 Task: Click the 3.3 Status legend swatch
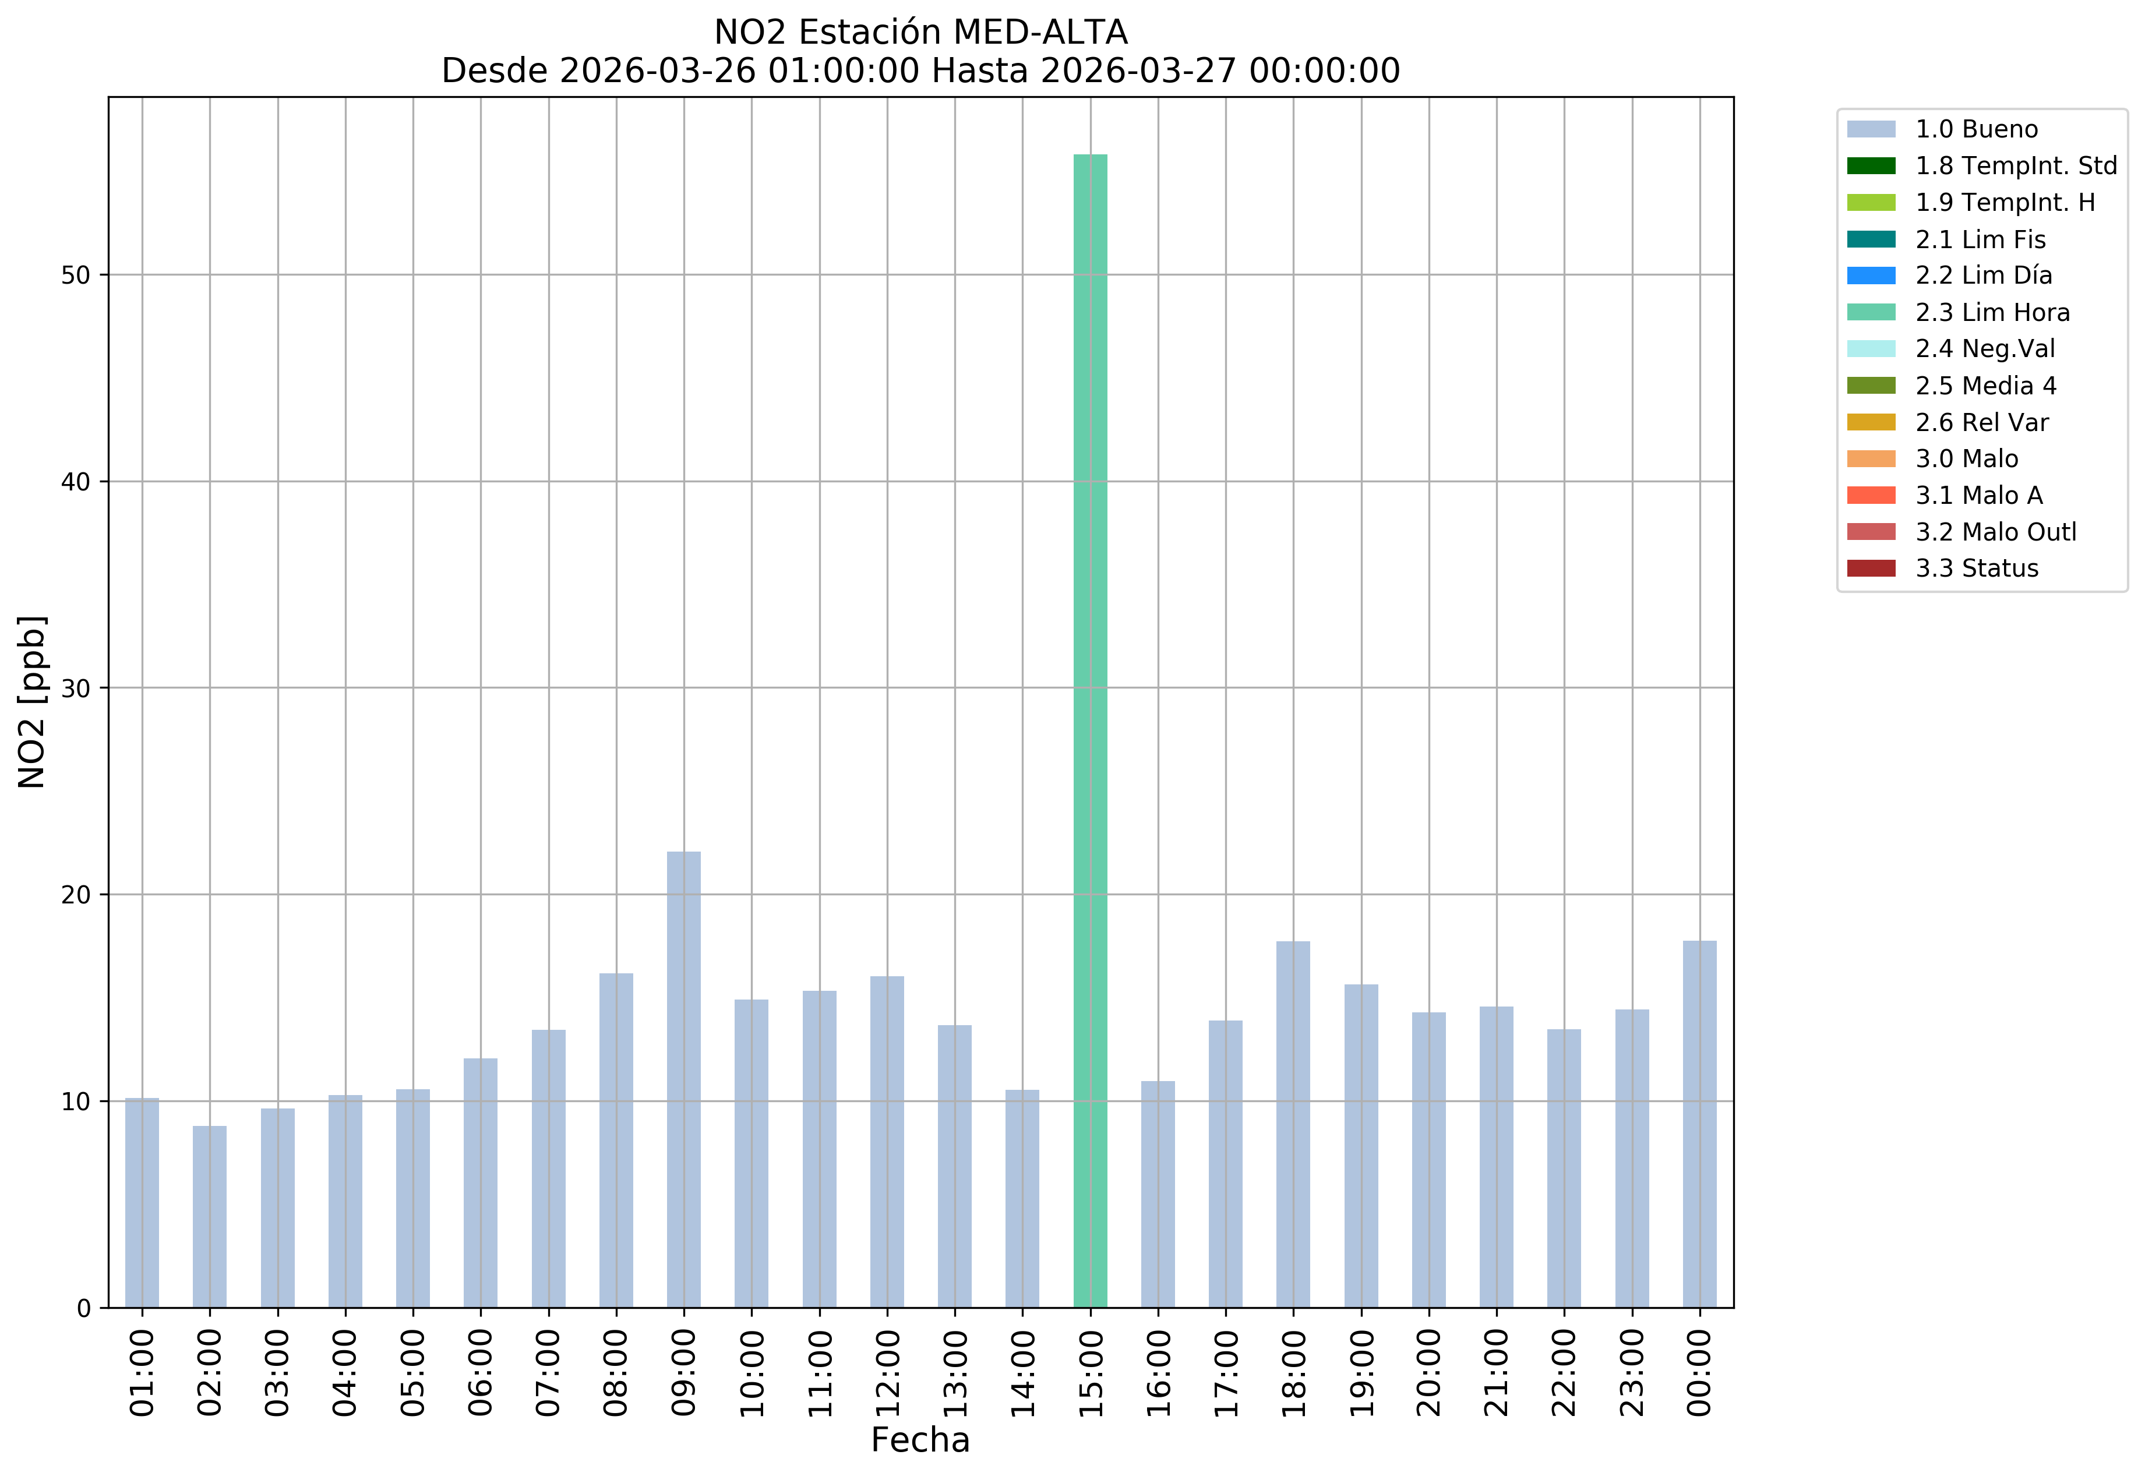coord(1870,568)
